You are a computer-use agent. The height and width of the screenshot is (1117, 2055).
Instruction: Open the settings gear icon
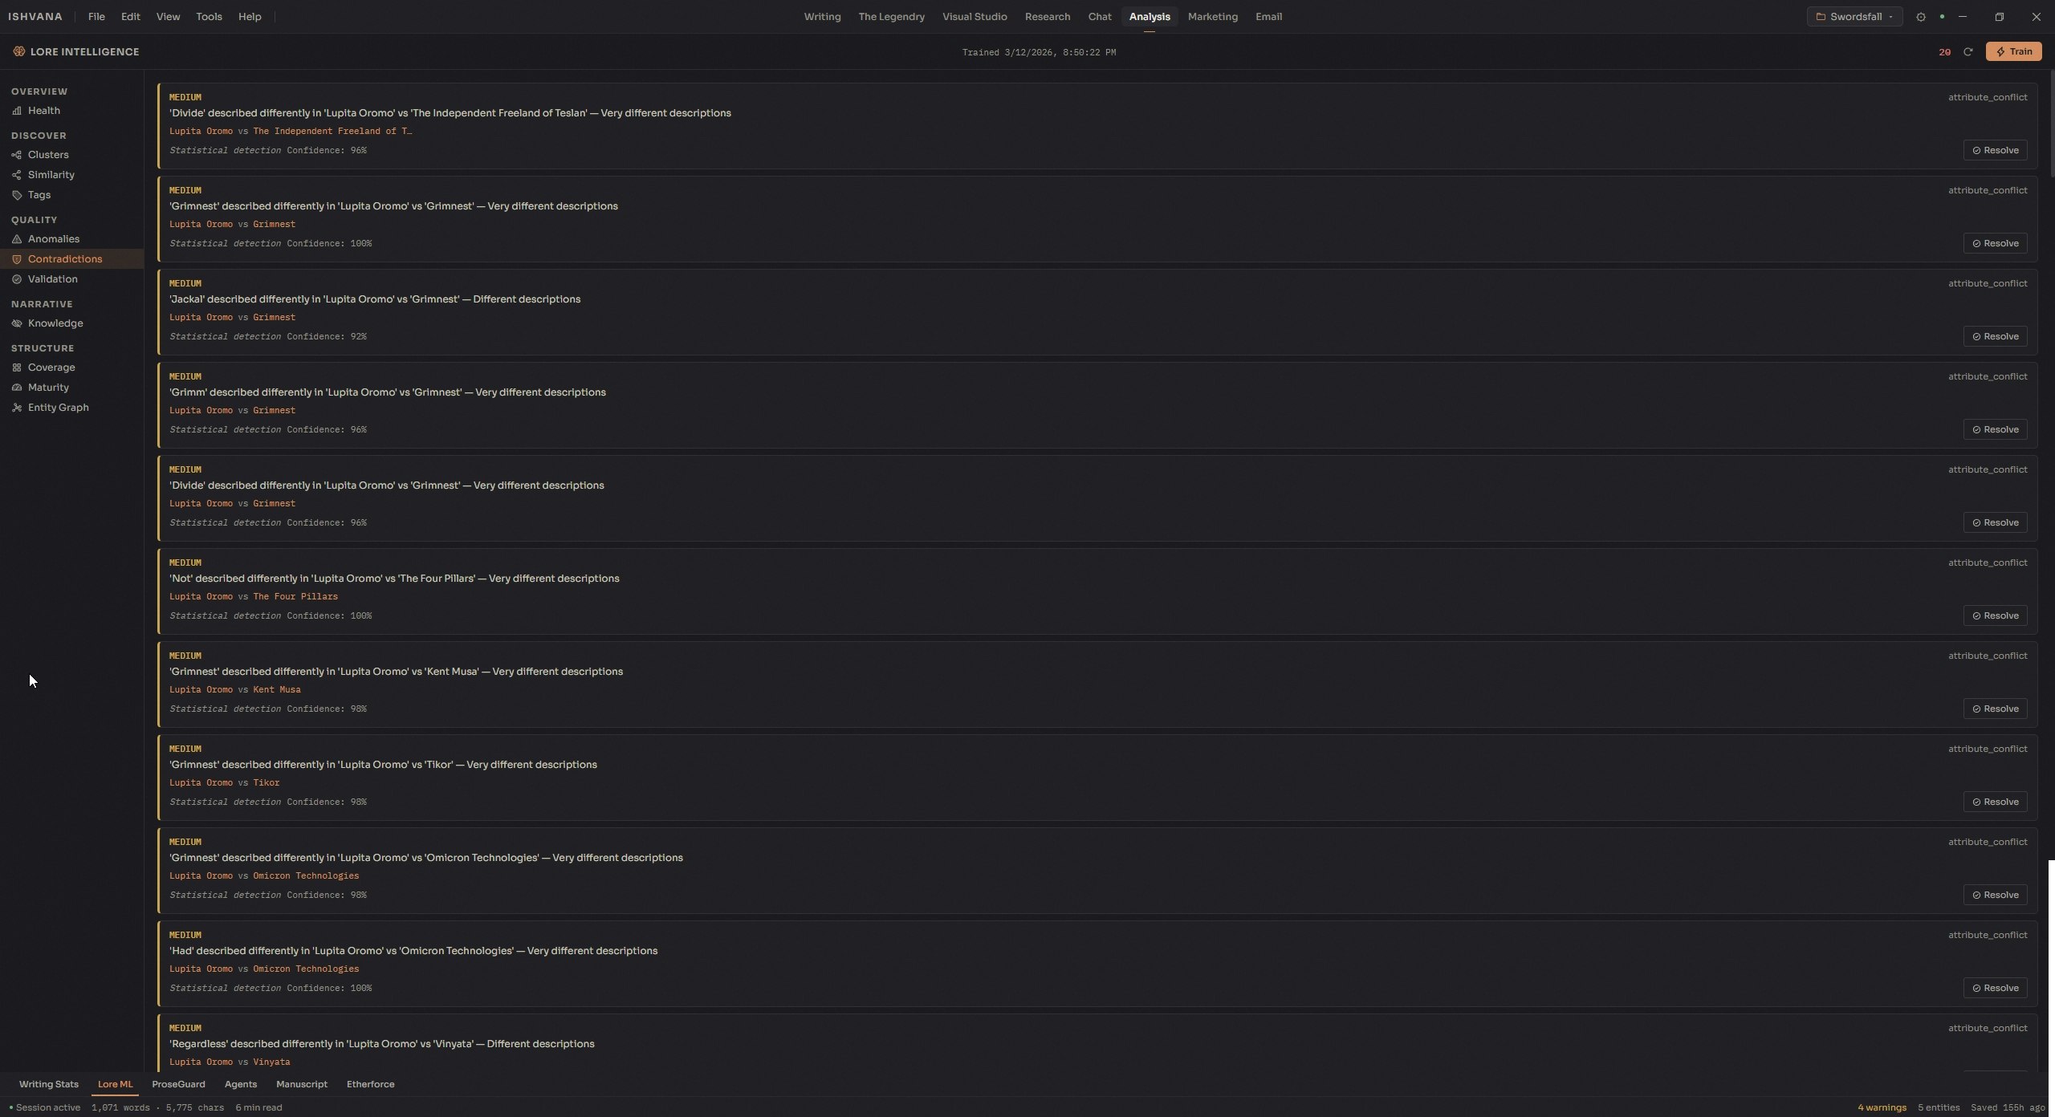pyautogui.click(x=1920, y=17)
